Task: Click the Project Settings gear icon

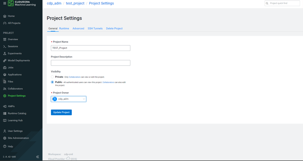Action: coord(5,96)
